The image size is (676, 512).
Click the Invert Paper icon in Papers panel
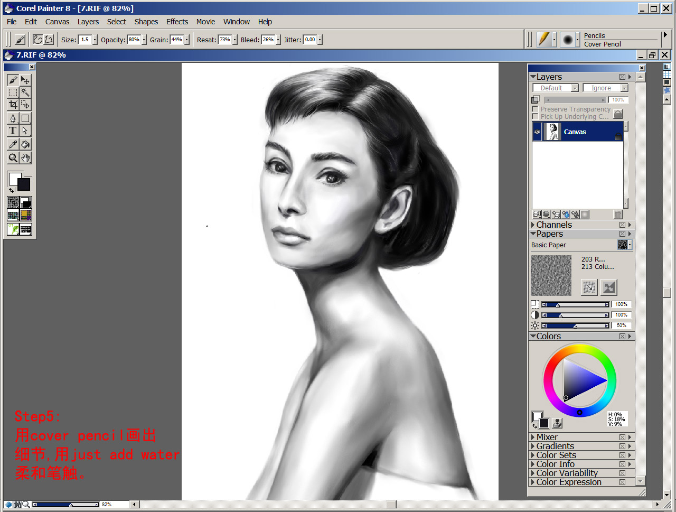[x=609, y=287]
